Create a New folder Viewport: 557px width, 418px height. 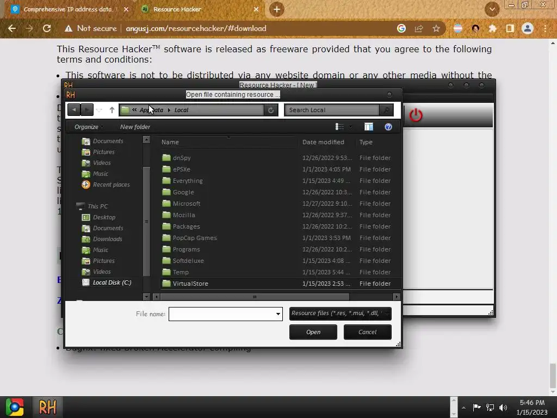tap(135, 127)
